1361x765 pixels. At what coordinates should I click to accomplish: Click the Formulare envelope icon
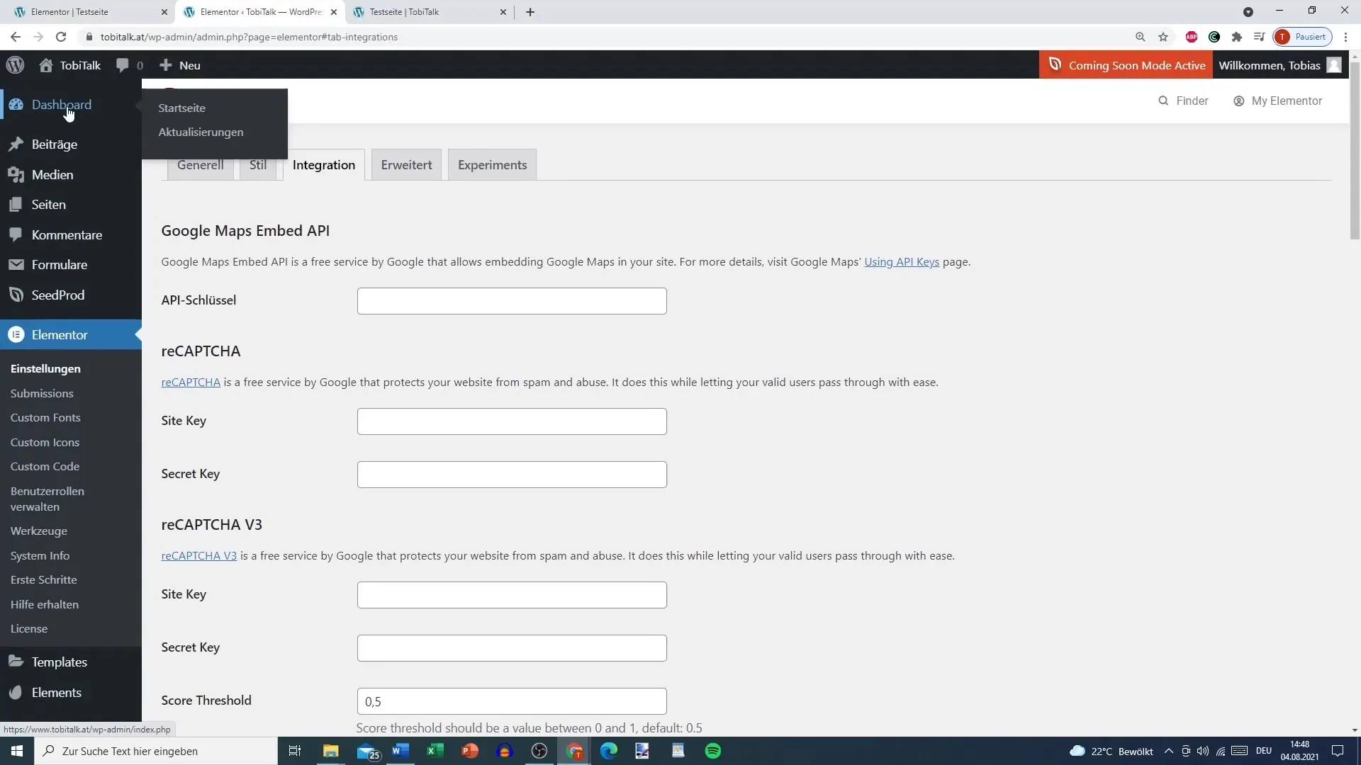pyautogui.click(x=16, y=265)
